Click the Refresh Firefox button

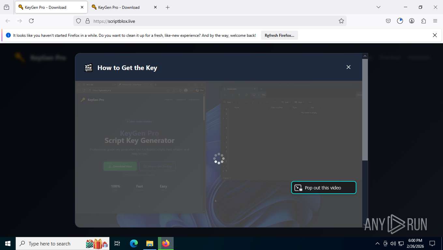point(279,35)
